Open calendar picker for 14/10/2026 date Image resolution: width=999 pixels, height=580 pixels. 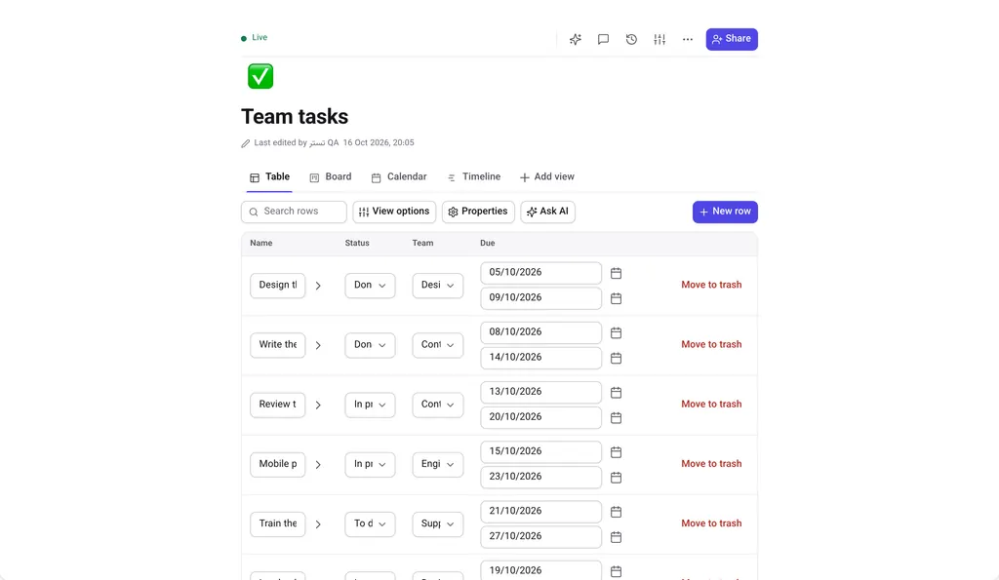tap(617, 359)
